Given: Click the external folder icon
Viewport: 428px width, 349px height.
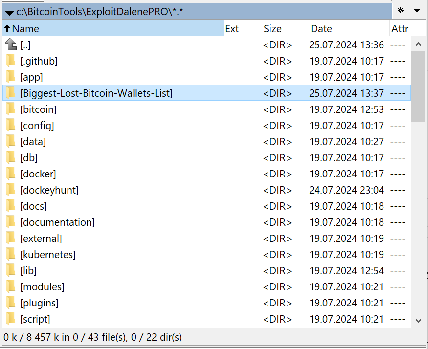Looking at the screenshot, I should point(11,238).
